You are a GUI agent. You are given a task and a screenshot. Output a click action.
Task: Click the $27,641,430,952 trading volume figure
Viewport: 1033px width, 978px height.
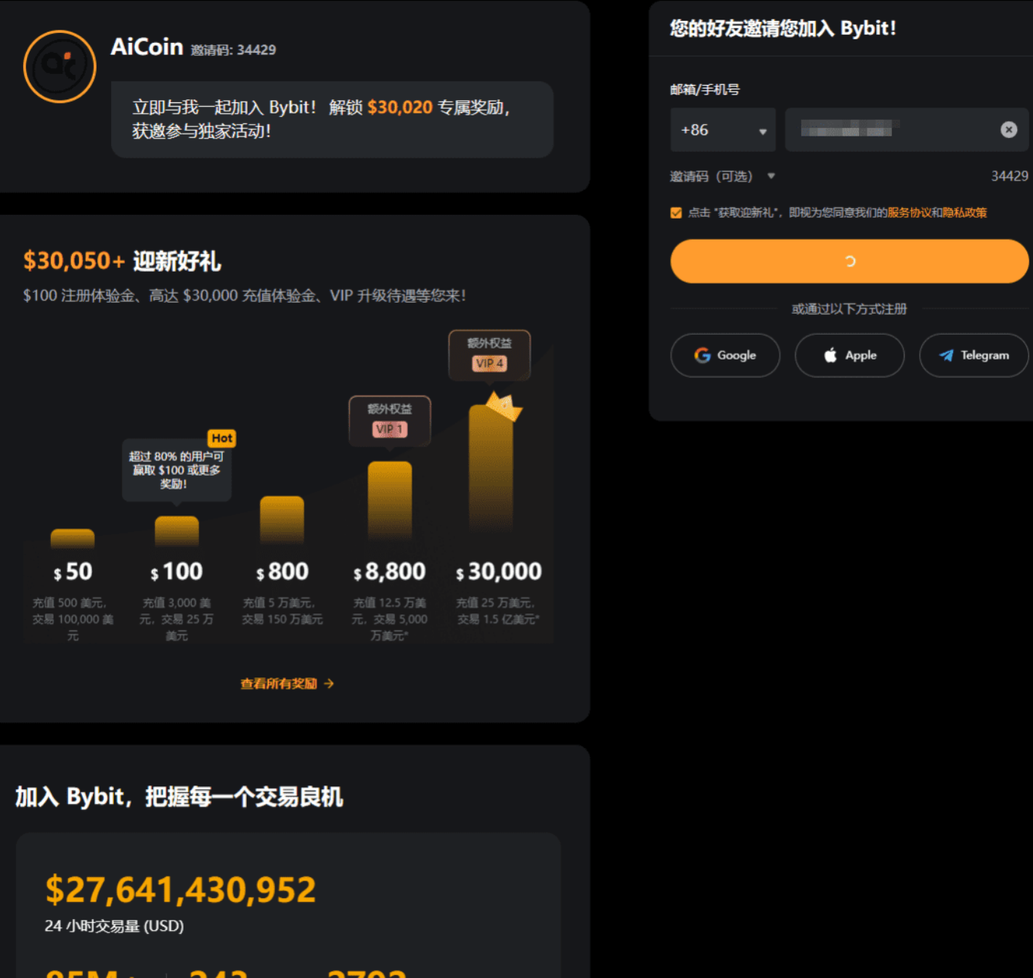coord(181,889)
